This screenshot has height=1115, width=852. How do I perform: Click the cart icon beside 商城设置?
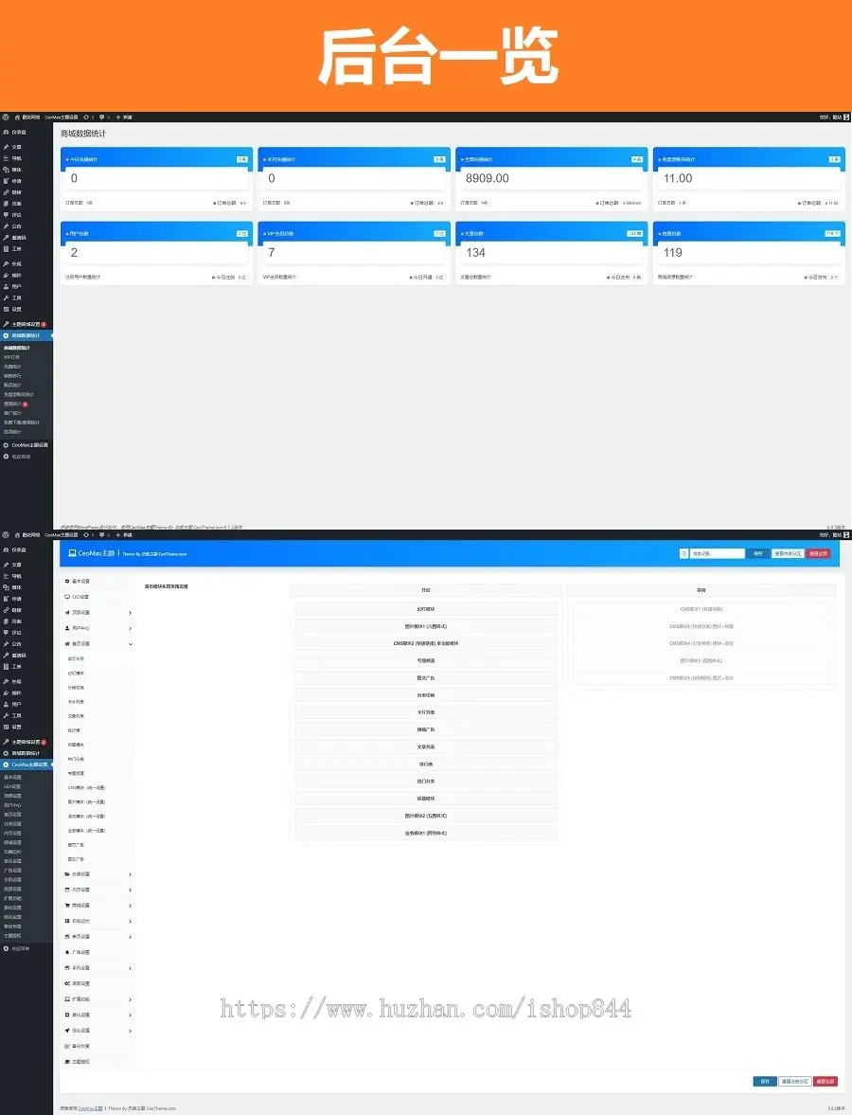67,906
